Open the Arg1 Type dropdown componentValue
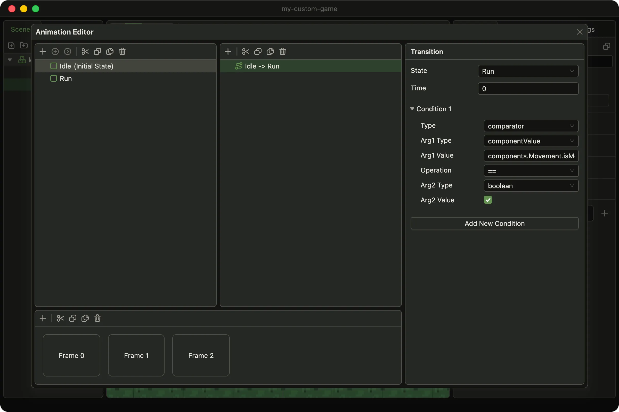Viewport: 619px width, 412px height. coord(531,141)
